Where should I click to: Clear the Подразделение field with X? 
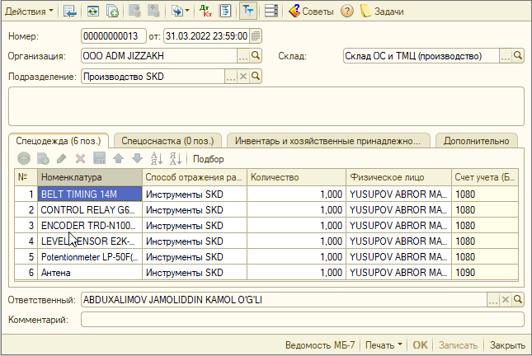click(x=242, y=77)
